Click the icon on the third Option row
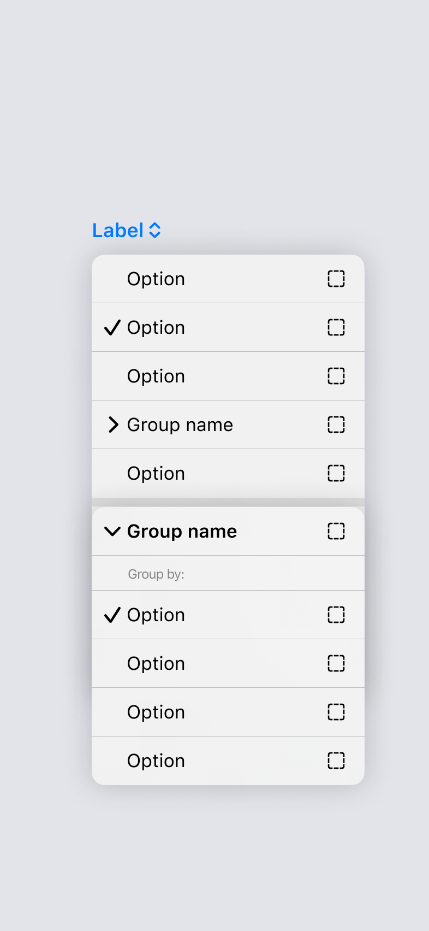 point(336,376)
